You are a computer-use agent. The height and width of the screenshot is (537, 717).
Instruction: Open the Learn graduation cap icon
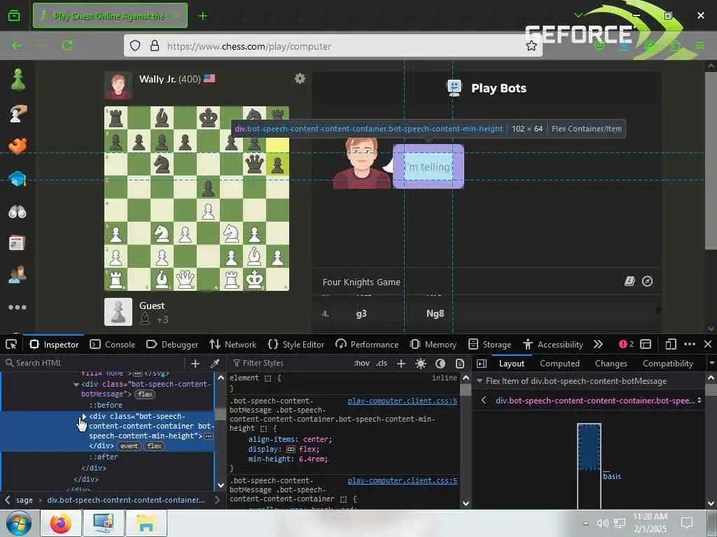point(18,178)
